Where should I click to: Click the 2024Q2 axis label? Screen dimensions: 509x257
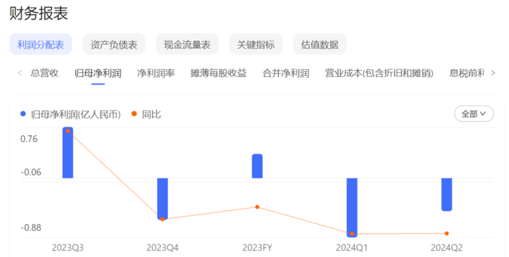tap(447, 248)
